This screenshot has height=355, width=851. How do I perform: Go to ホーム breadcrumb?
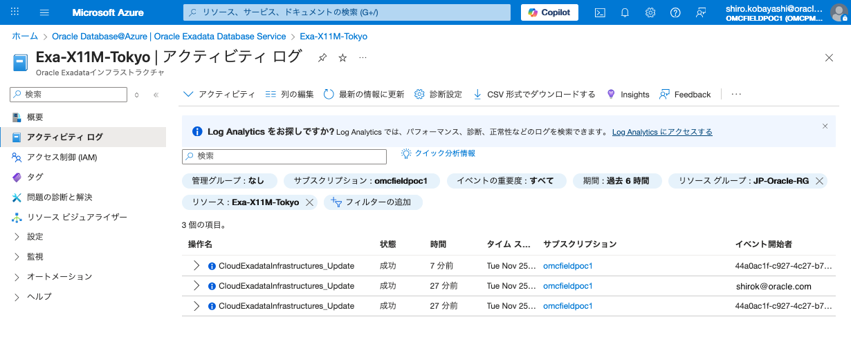(25, 36)
